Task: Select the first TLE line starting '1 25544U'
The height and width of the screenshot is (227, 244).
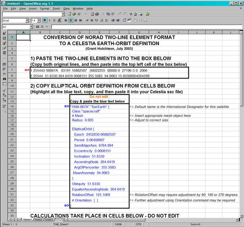Action: tap(88, 70)
